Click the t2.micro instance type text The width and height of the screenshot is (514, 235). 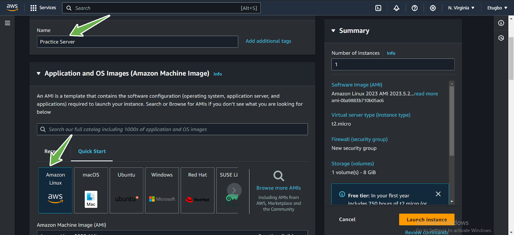341,124
